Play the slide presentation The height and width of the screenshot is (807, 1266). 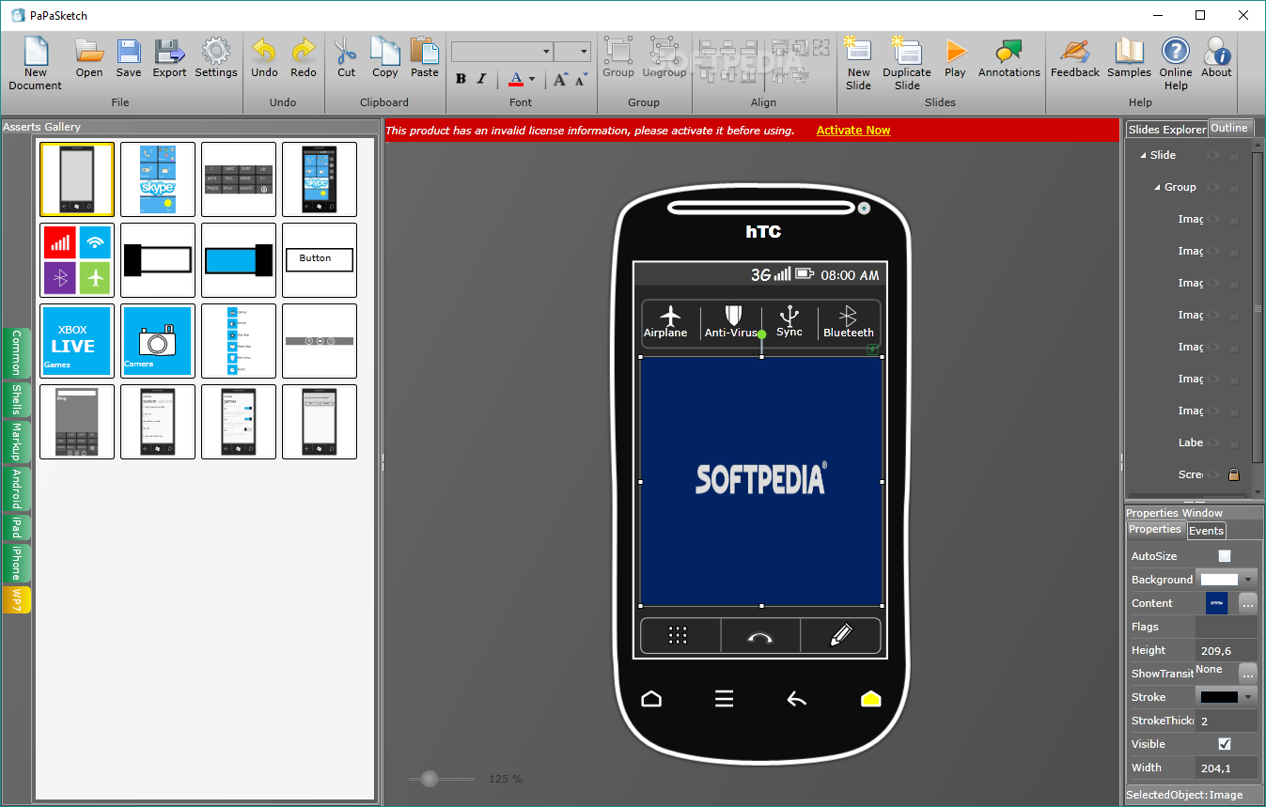pos(955,58)
